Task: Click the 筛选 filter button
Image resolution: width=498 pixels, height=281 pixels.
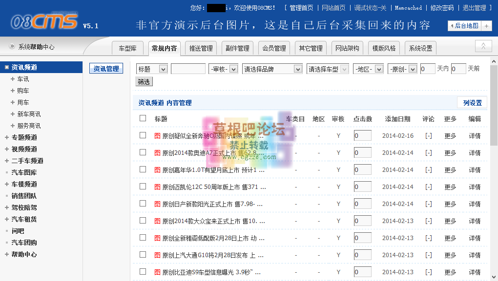Action: coord(145,81)
